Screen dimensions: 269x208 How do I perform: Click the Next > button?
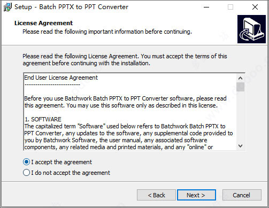(x=196, y=195)
